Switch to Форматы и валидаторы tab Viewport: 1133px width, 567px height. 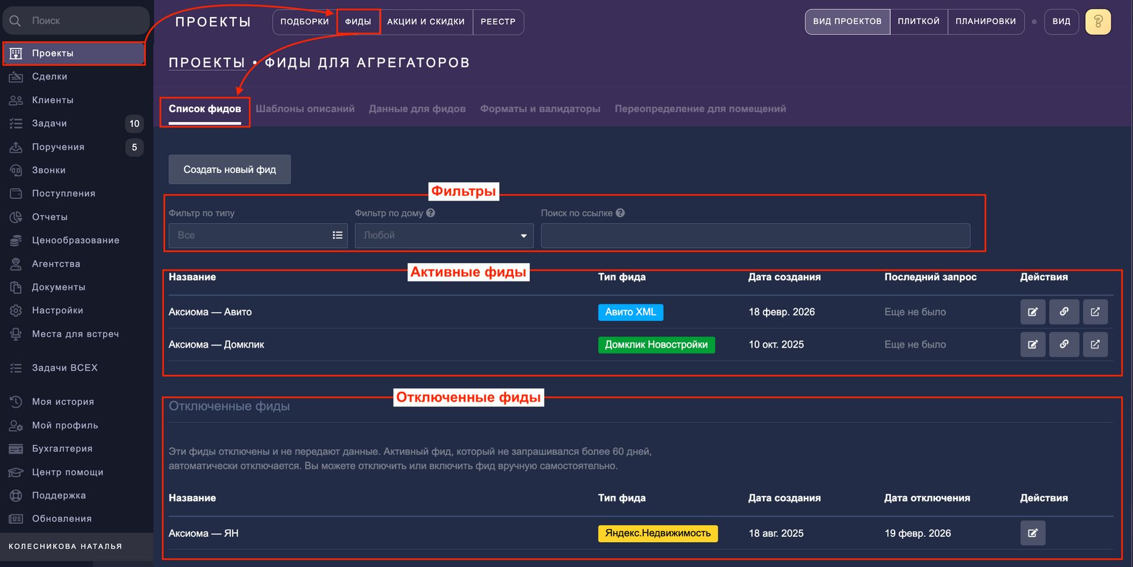[540, 109]
